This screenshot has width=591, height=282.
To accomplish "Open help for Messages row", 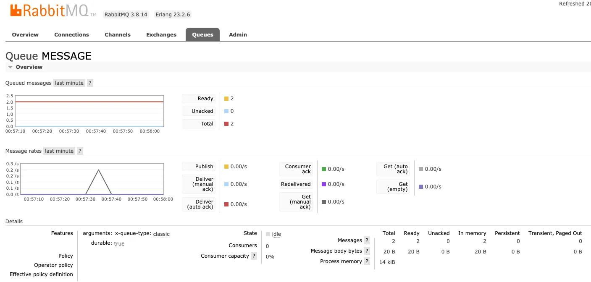I will click(x=367, y=240).
